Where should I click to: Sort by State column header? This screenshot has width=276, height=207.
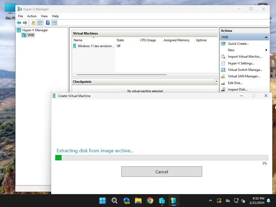point(127,40)
